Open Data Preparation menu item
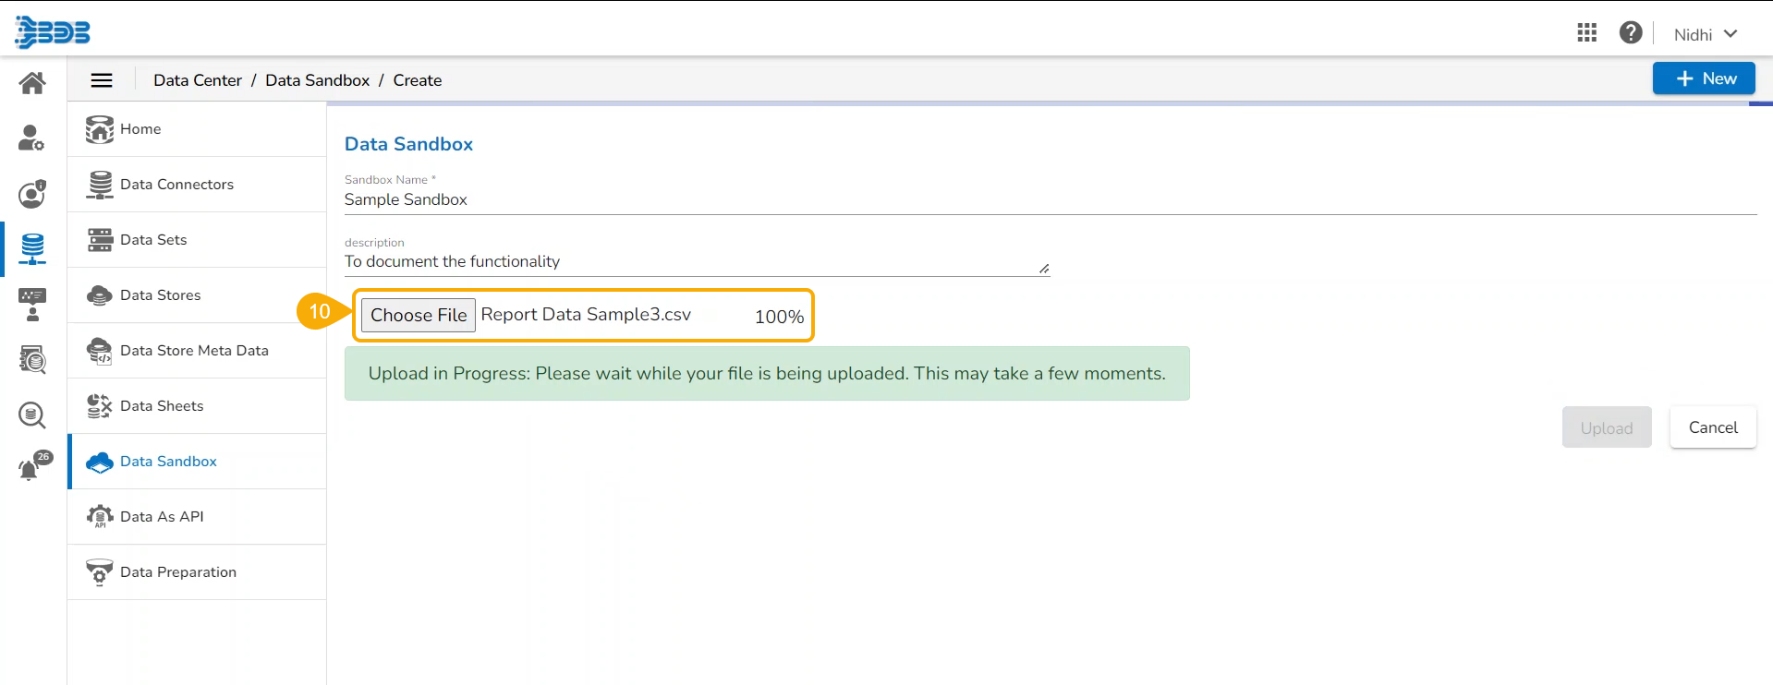The width and height of the screenshot is (1773, 685). coord(178,572)
